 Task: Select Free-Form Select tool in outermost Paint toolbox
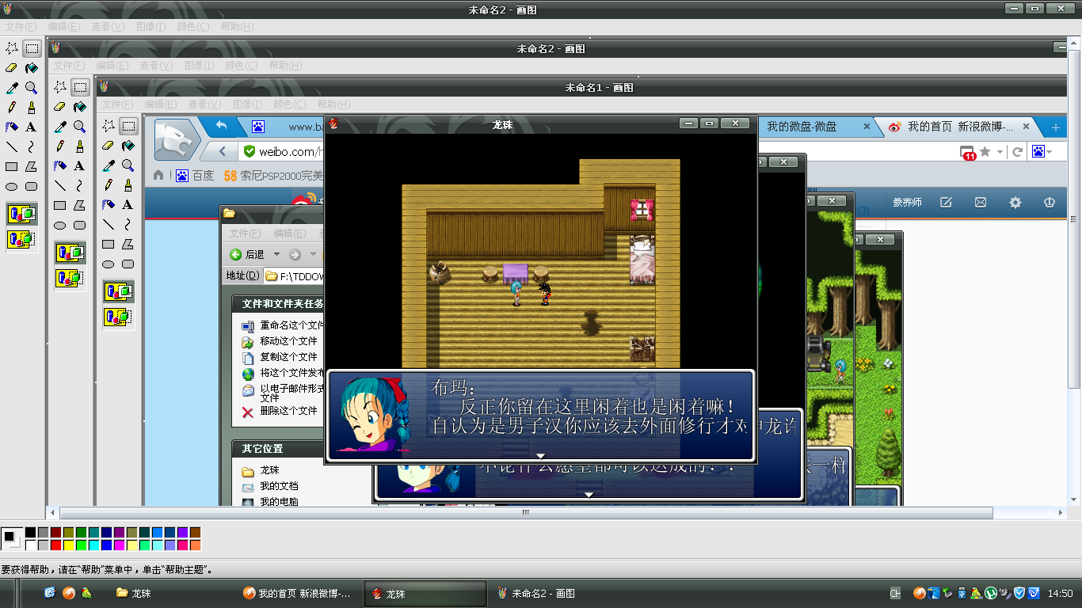click(12, 48)
